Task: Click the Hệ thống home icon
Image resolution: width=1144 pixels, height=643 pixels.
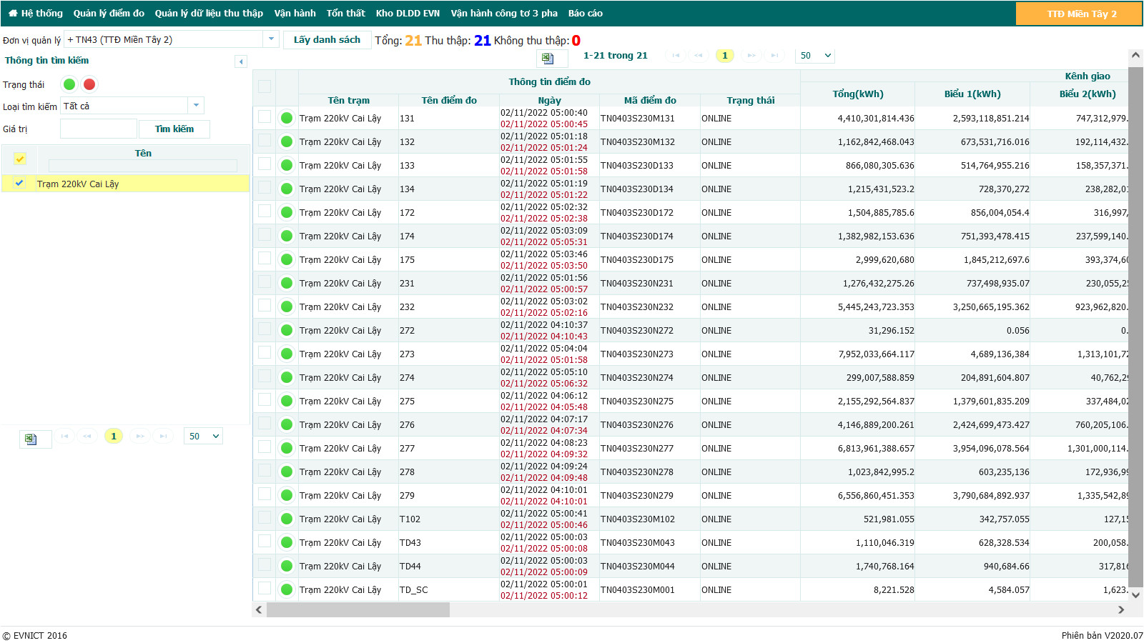Action: (13, 13)
